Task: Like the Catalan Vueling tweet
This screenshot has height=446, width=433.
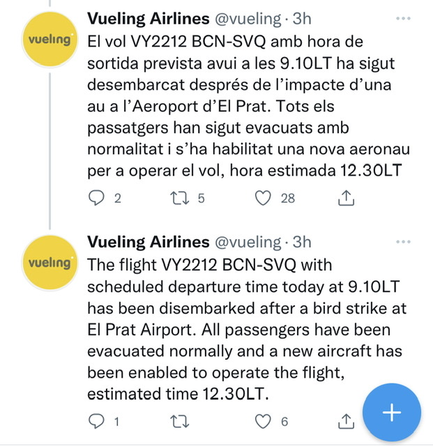Action: pos(263,199)
